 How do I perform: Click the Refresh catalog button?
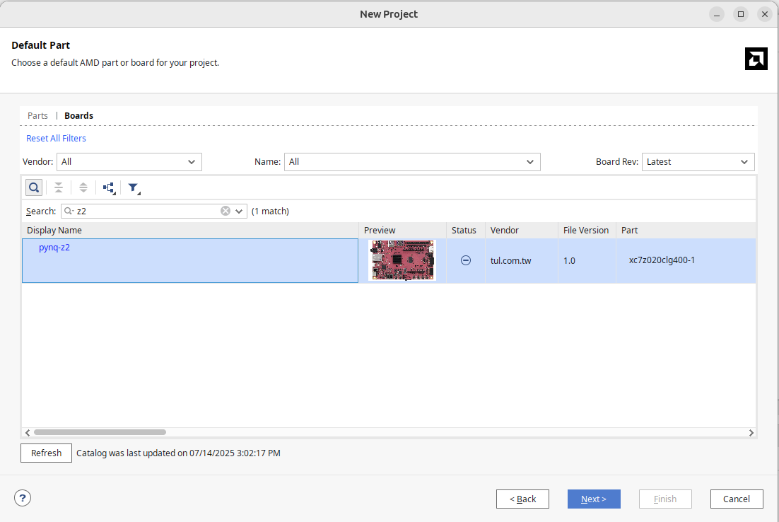click(x=47, y=453)
